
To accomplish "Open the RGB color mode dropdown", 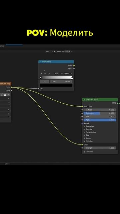I will (x=59, y=74).
